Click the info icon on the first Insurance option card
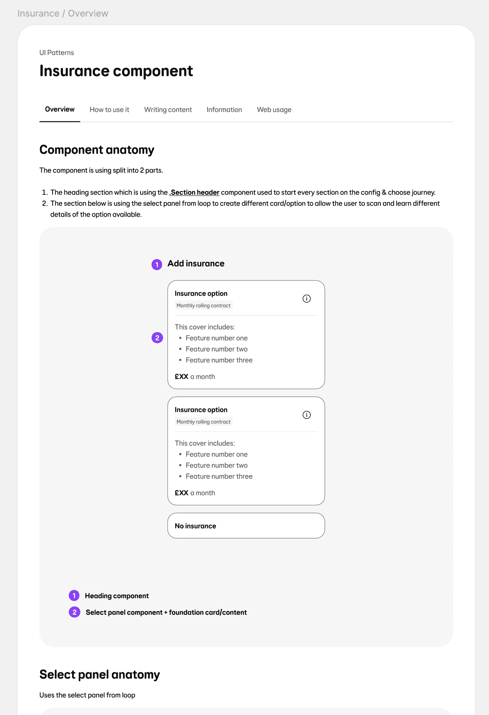 307,299
